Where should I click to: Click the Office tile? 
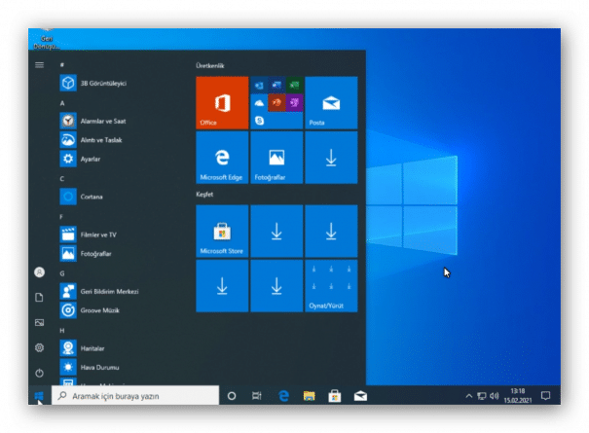pos(222,102)
